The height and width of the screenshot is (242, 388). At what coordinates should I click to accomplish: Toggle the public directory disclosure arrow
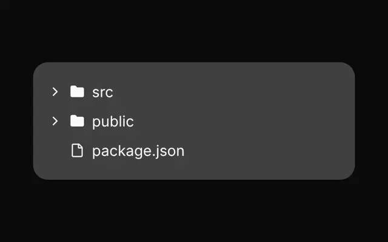tap(55, 121)
